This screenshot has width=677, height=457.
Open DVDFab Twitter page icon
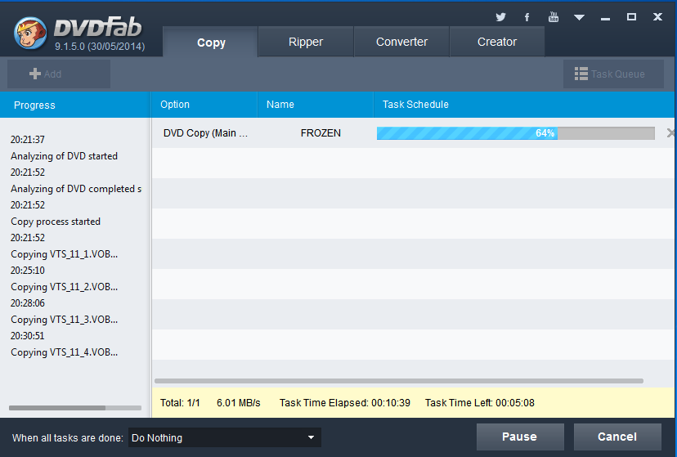501,17
